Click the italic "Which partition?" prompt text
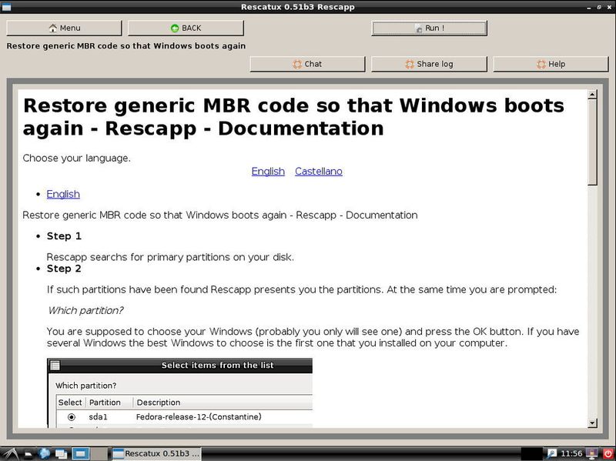 (85, 311)
